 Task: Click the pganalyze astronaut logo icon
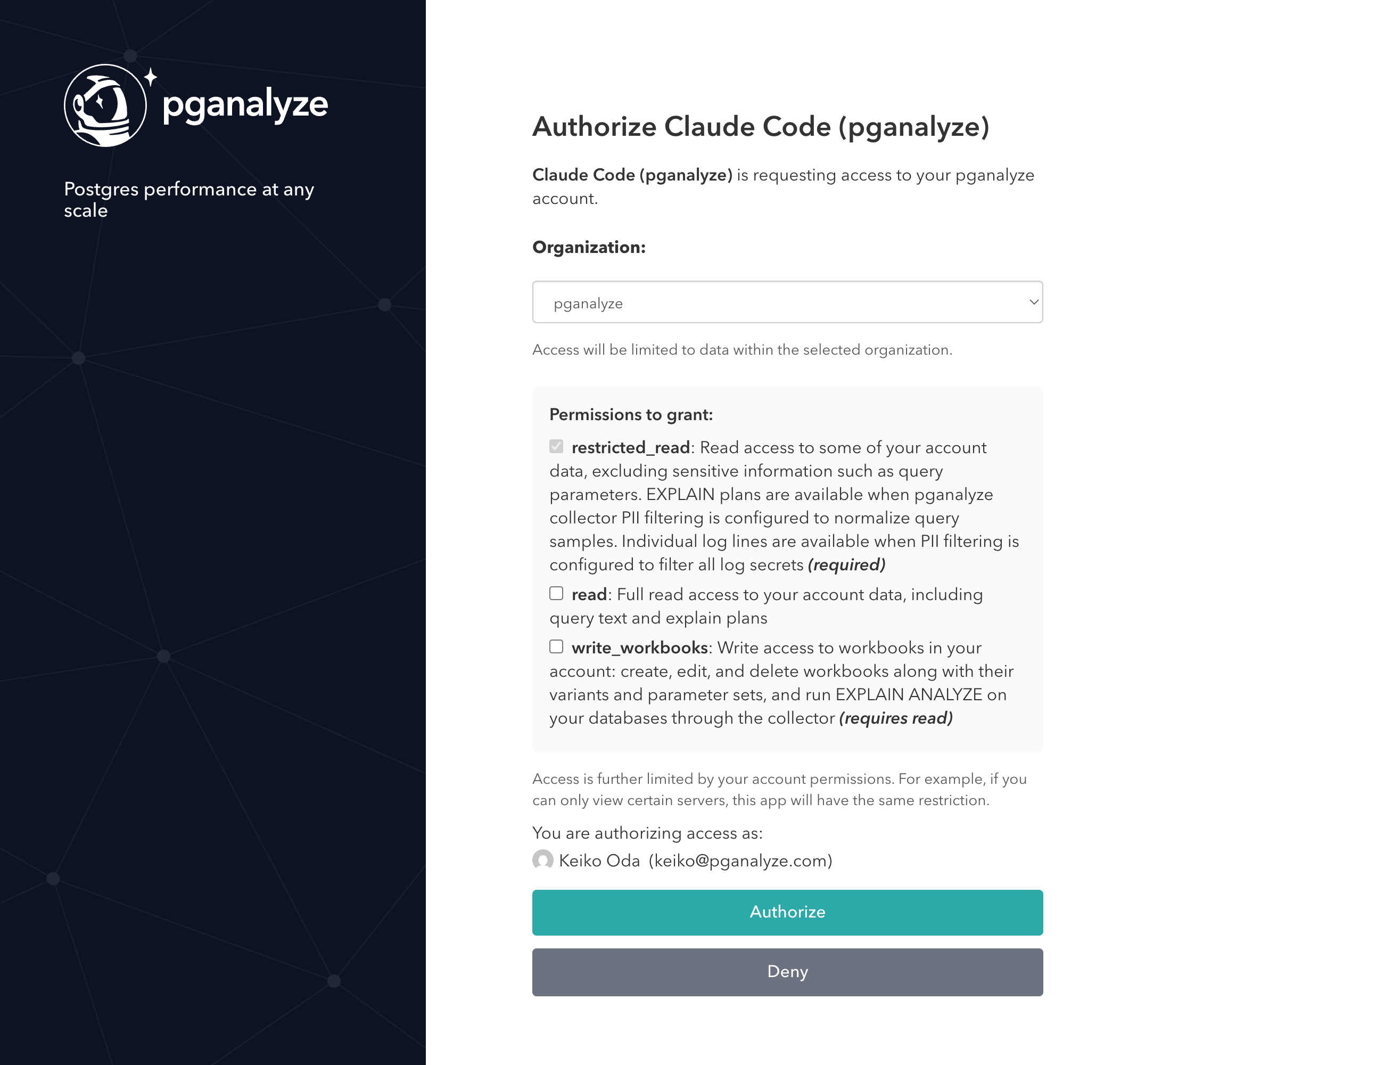tap(106, 105)
